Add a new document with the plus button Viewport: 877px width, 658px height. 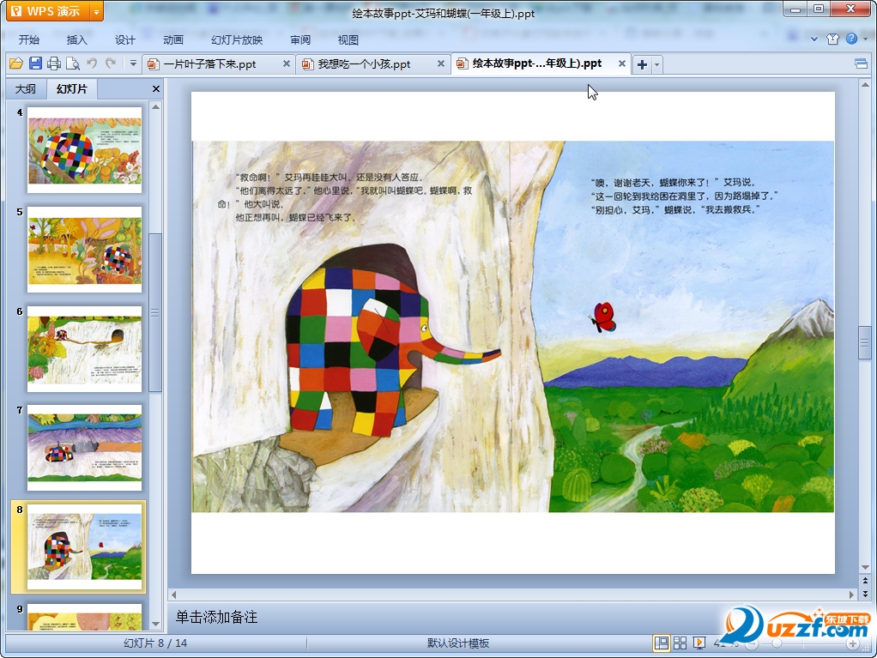click(642, 65)
